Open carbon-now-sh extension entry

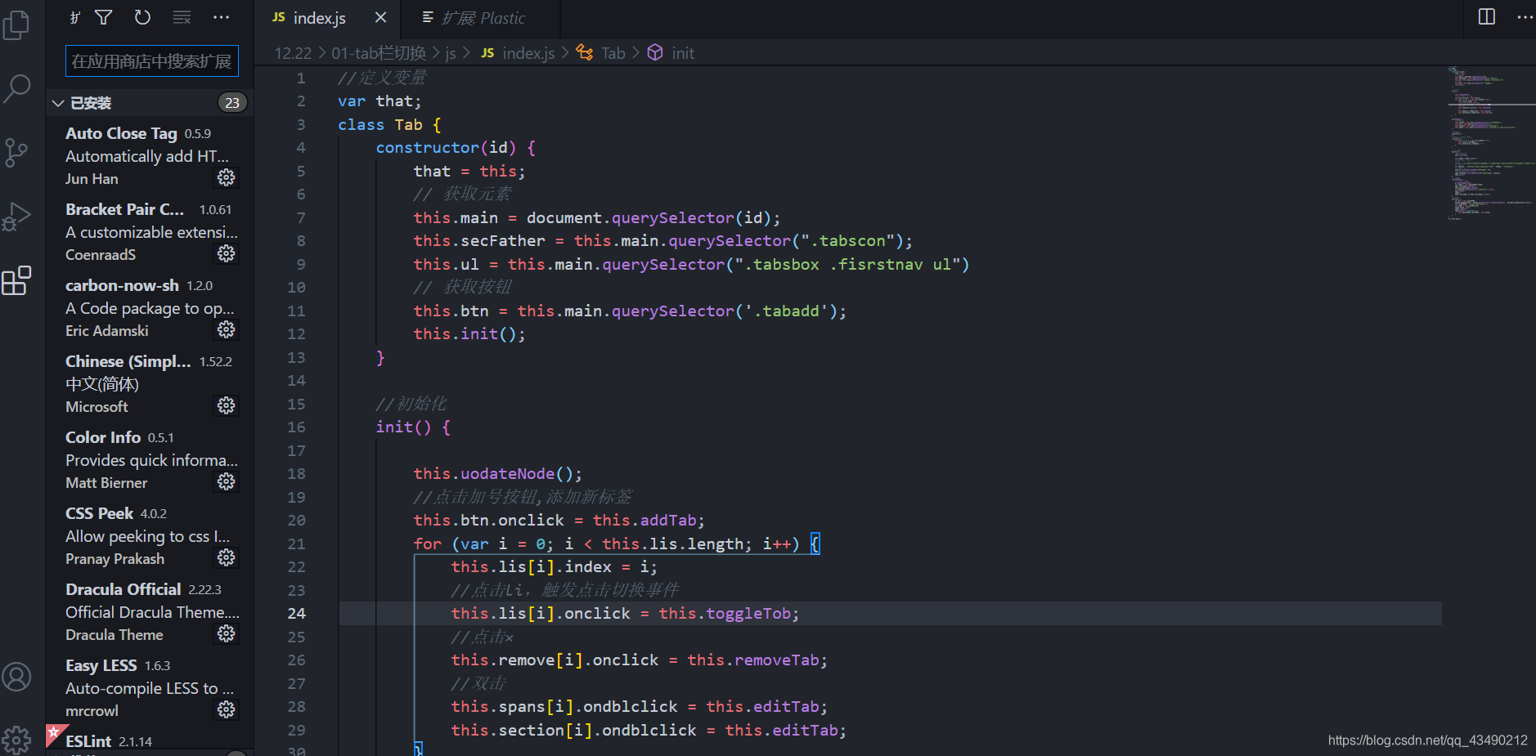(x=150, y=307)
